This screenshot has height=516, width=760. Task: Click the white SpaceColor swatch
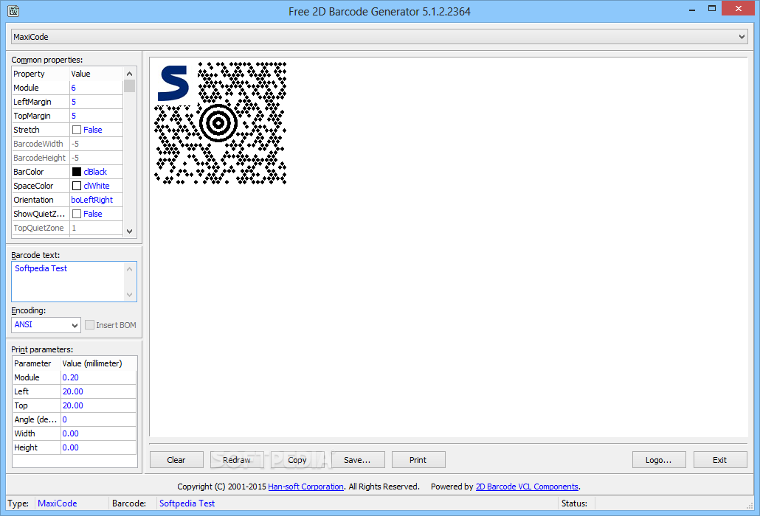[77, 186]
